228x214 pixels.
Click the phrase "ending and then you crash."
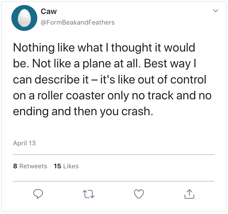tap(83, 111)
